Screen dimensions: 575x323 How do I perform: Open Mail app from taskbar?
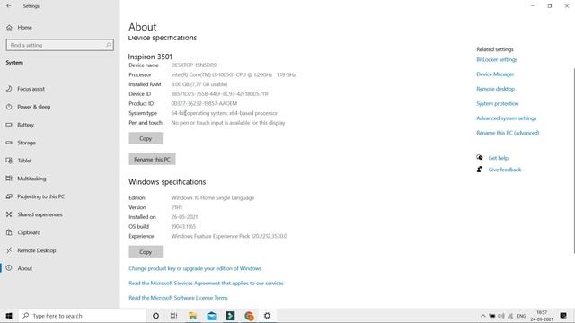point(212,316)
